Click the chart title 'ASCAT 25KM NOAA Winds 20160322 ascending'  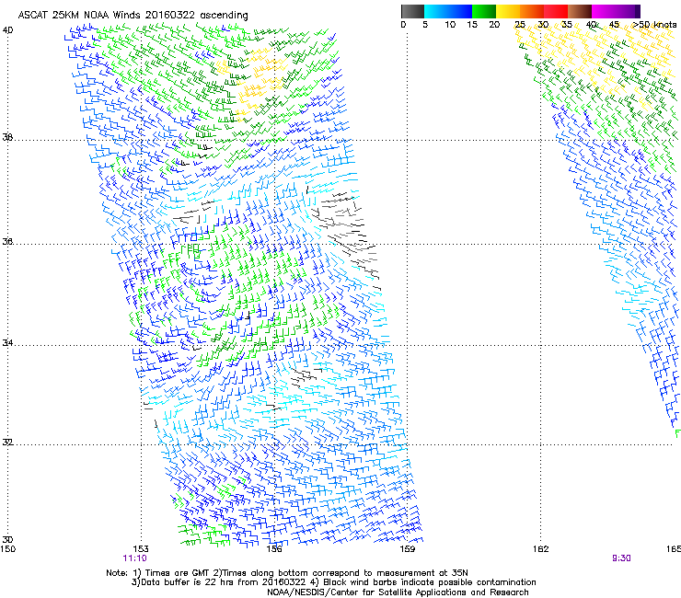pyautogui.click(x=133, y=16)
